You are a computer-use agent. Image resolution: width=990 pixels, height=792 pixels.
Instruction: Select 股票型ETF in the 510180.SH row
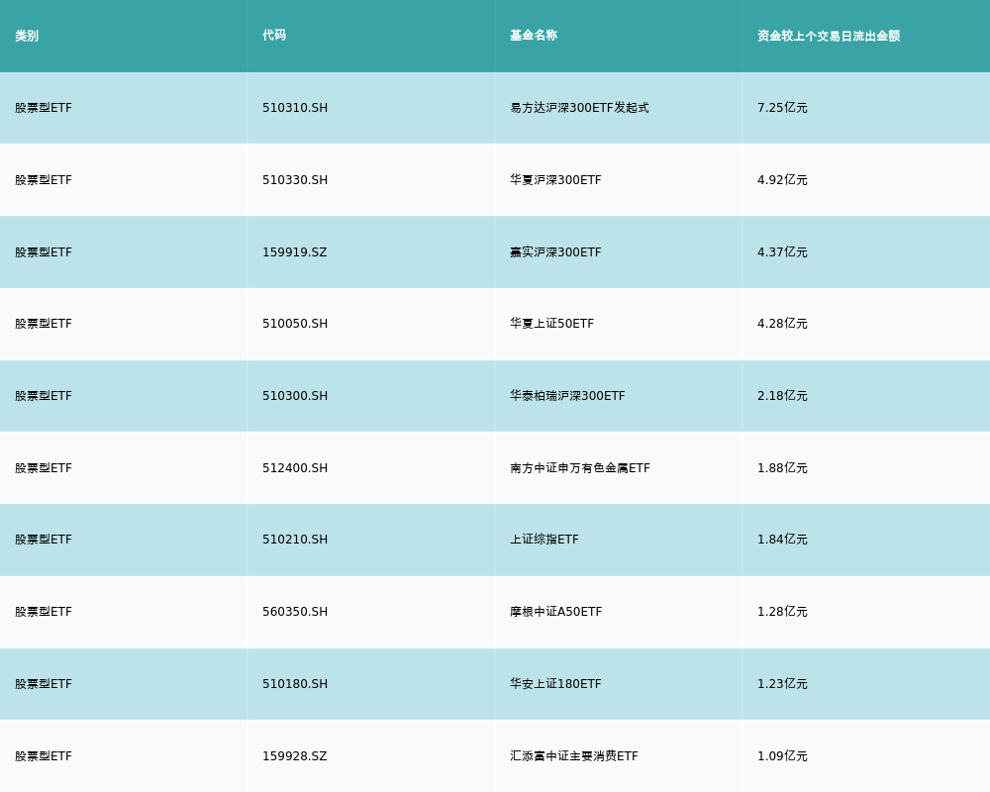[x=44, y=684]
